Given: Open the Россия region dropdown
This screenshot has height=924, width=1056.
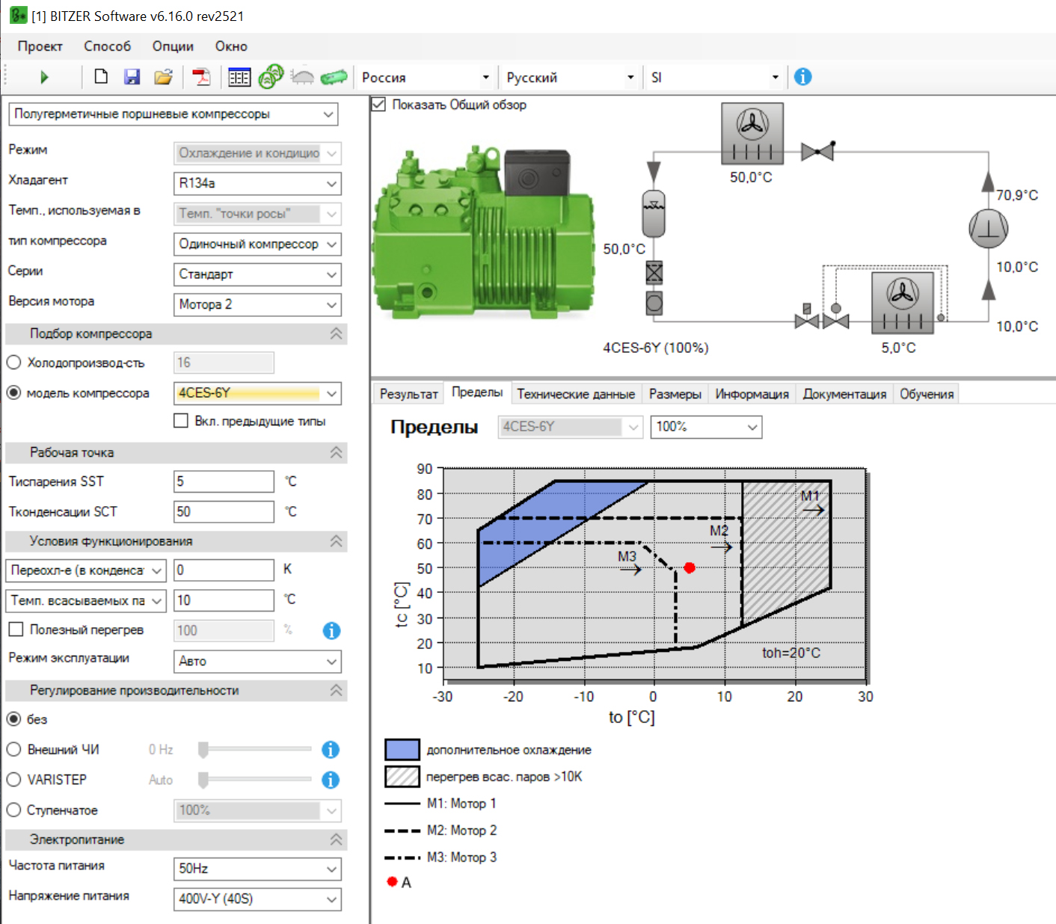Looking at the screenshot, I should (x=425, y=77).
